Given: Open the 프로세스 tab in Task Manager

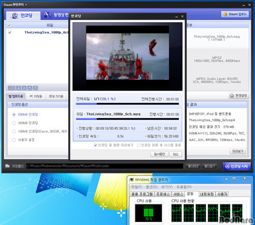Looking at the screenshot, I should point(163,194).
